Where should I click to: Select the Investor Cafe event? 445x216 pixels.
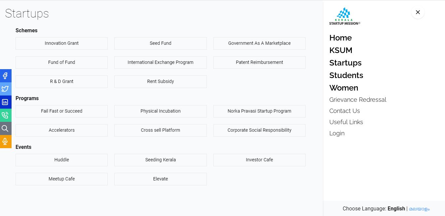click(x=259, y=160)
